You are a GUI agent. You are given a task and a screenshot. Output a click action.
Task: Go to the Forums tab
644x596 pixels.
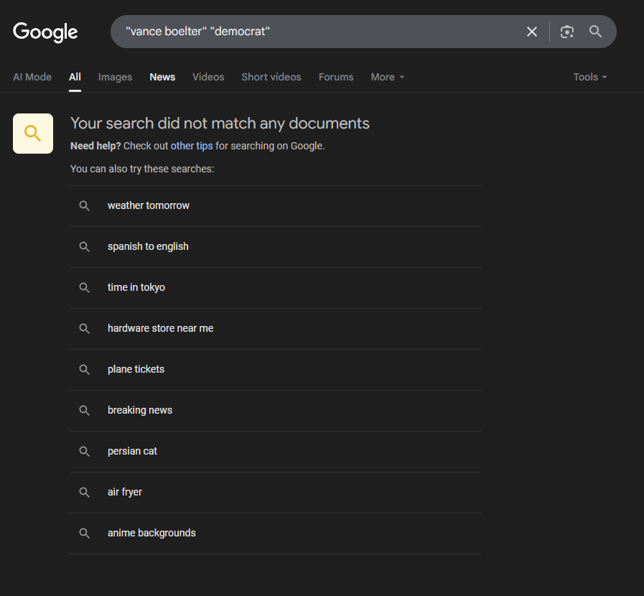tap(336, 77)
